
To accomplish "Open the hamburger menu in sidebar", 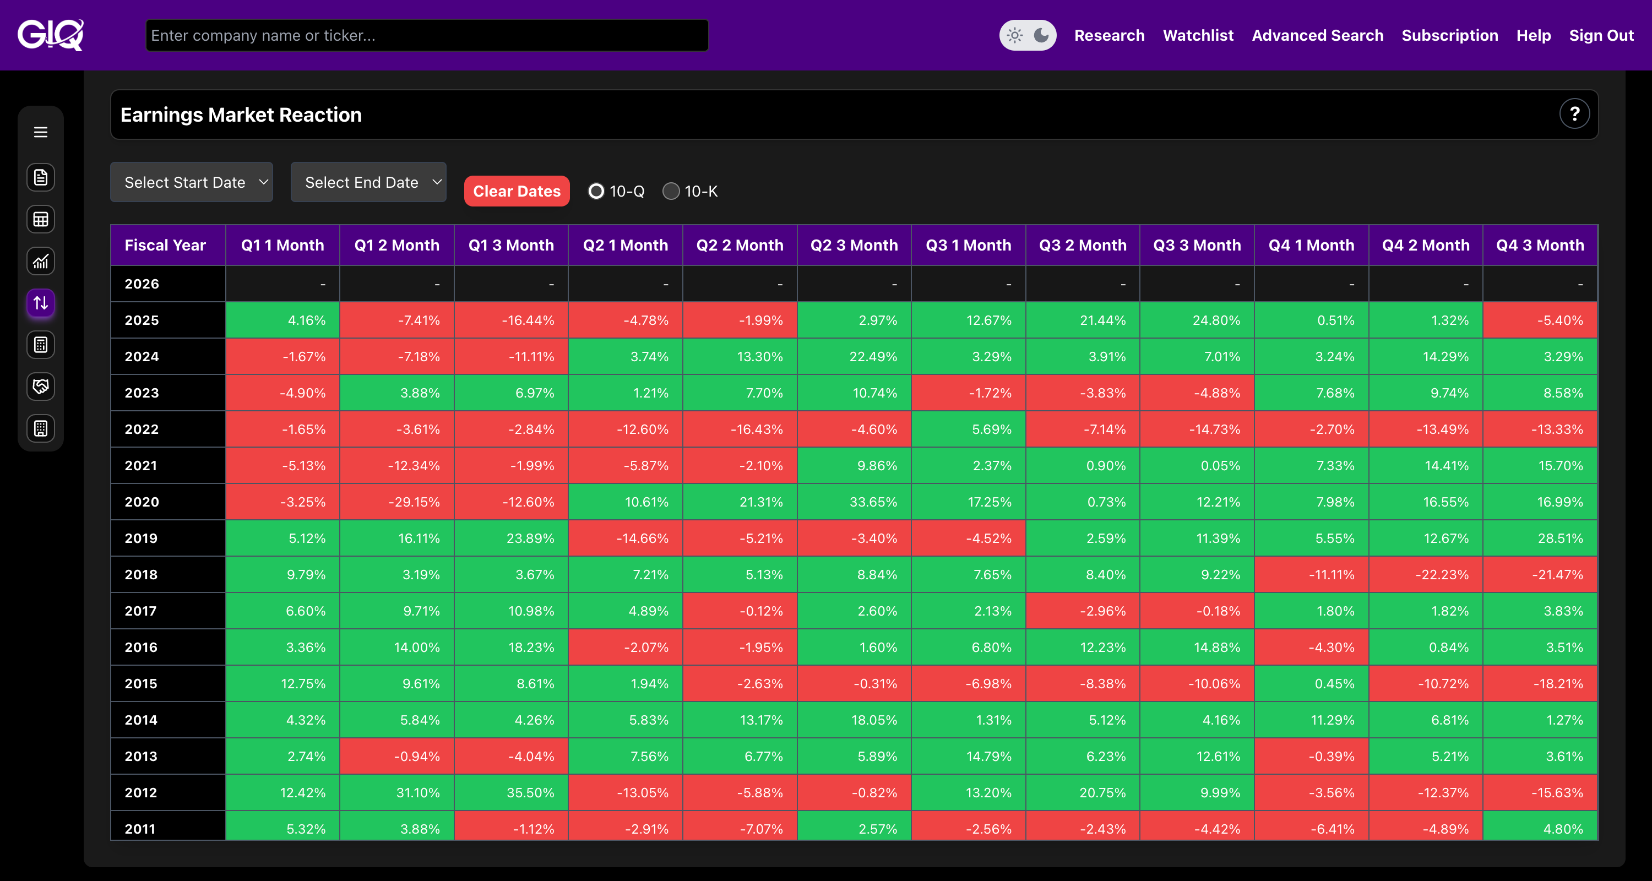I will [40, 132].
